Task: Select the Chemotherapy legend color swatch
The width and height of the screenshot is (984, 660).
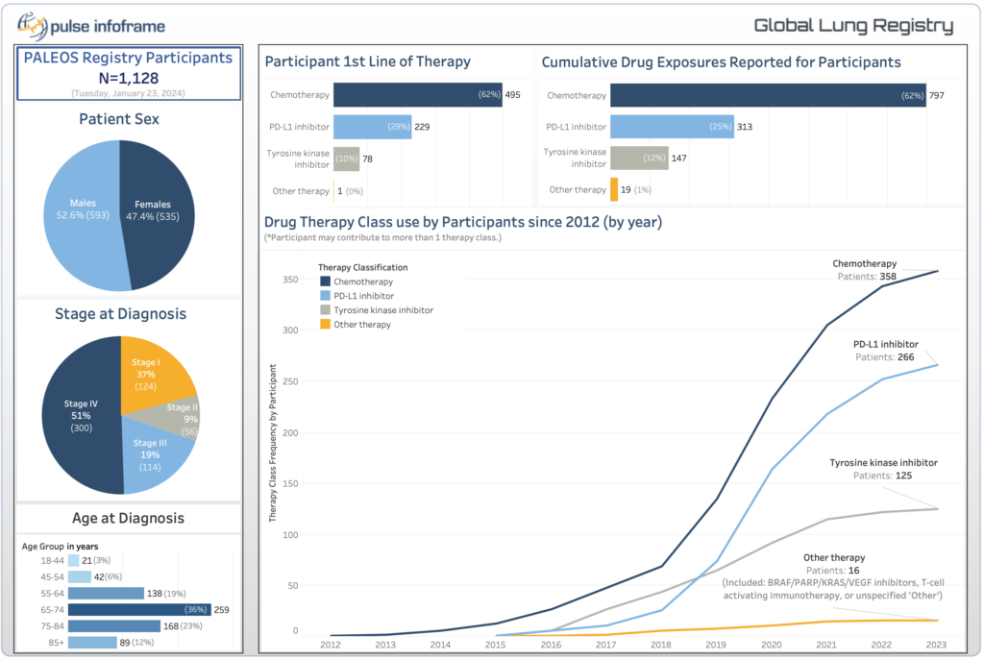Action: pos(326,281)
